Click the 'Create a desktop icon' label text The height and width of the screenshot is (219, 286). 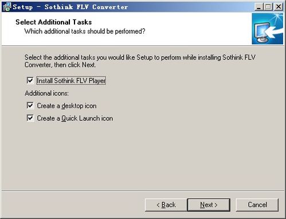[x=66, y=105]
